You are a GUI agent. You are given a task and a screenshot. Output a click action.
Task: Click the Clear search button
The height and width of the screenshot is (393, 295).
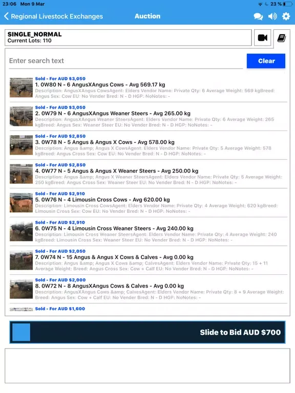(x=266, y=61)
